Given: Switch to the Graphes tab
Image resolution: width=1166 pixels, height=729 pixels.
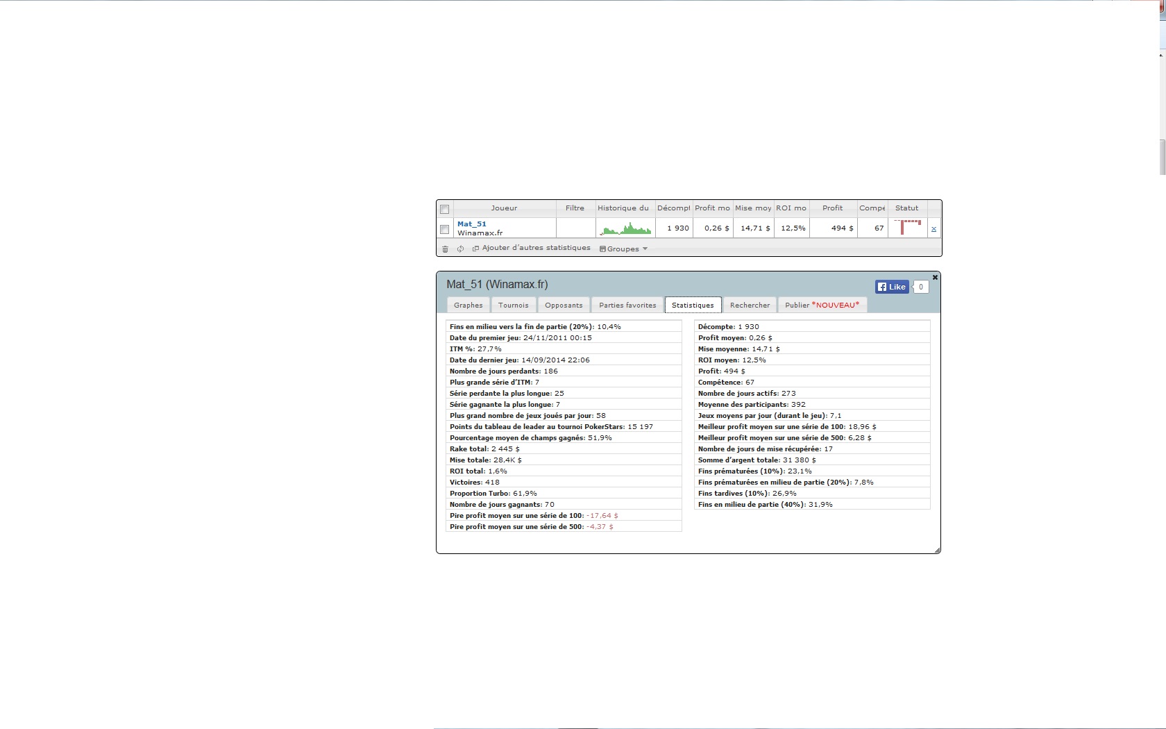Looking at the screenshot, I should click(468, 305).
